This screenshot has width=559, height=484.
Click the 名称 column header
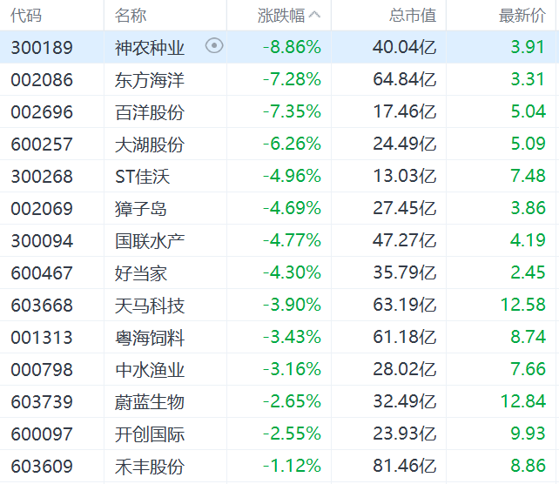click(x=131, y=16)
